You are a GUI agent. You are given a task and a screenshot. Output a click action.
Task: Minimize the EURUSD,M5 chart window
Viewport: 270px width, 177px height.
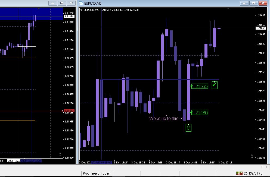(x=244, y=3)
